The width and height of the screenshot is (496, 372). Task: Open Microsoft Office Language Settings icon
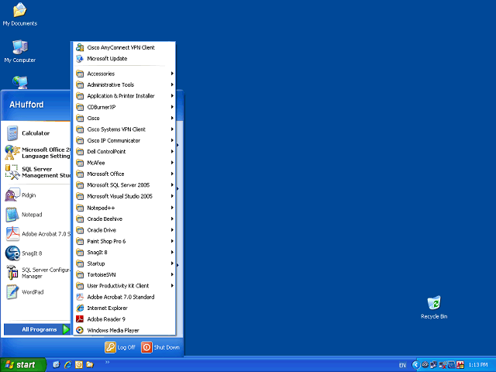point(12,153)
